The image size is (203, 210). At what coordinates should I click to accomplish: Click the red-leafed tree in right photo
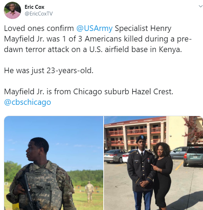(194, 129)
